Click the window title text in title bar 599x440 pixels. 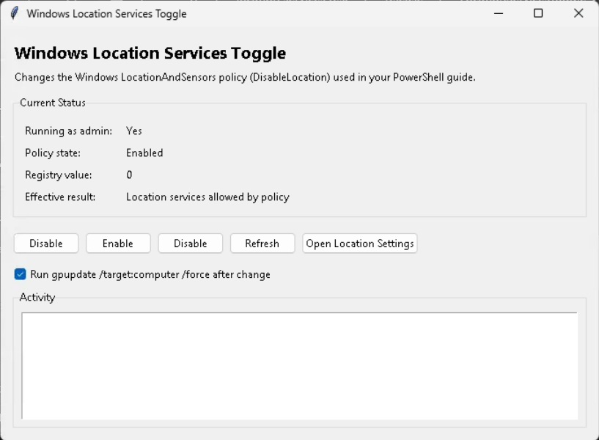pyautogui.click(x=106, y=14)
